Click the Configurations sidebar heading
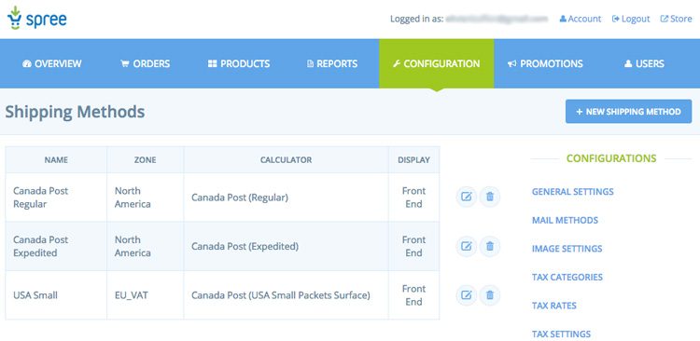Image resolution: width=700 pixels, height=341 pixels. click(x=611, y=158)
